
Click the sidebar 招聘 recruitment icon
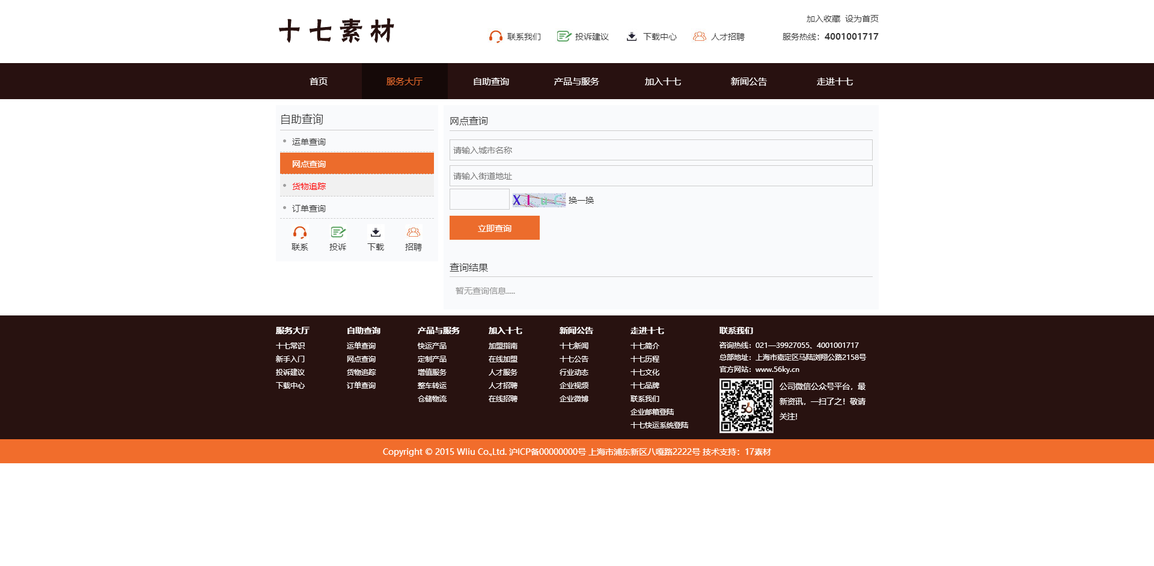[414, 233]
